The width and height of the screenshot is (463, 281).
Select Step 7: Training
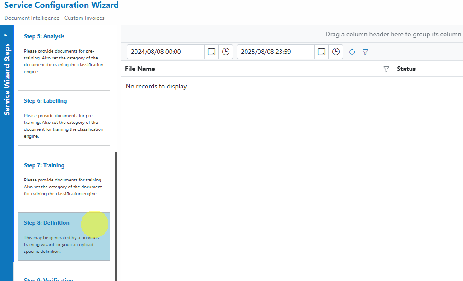(64, 179)
